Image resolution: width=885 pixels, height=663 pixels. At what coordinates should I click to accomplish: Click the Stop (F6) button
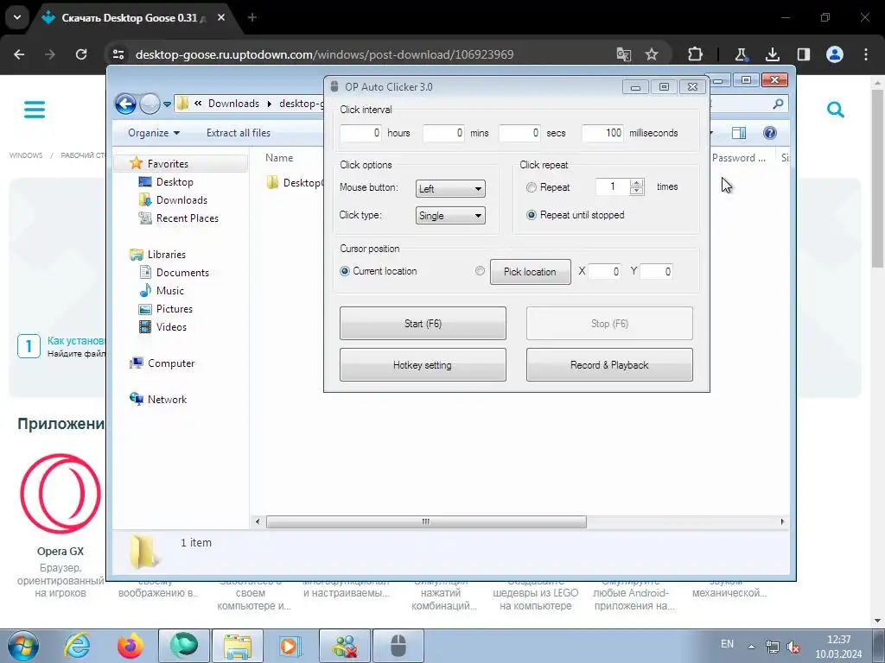(x=609, y=323)
